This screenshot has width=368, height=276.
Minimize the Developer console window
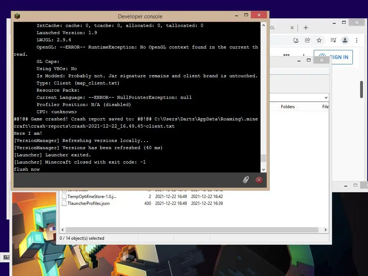[x=236, y=15]
